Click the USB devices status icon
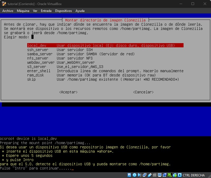This screenshot has height=178, width=211. [x=150, y=175]
